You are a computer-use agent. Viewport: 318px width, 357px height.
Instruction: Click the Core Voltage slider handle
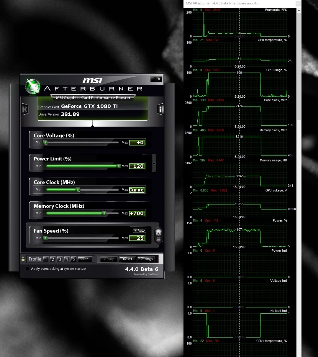point(45,143)
